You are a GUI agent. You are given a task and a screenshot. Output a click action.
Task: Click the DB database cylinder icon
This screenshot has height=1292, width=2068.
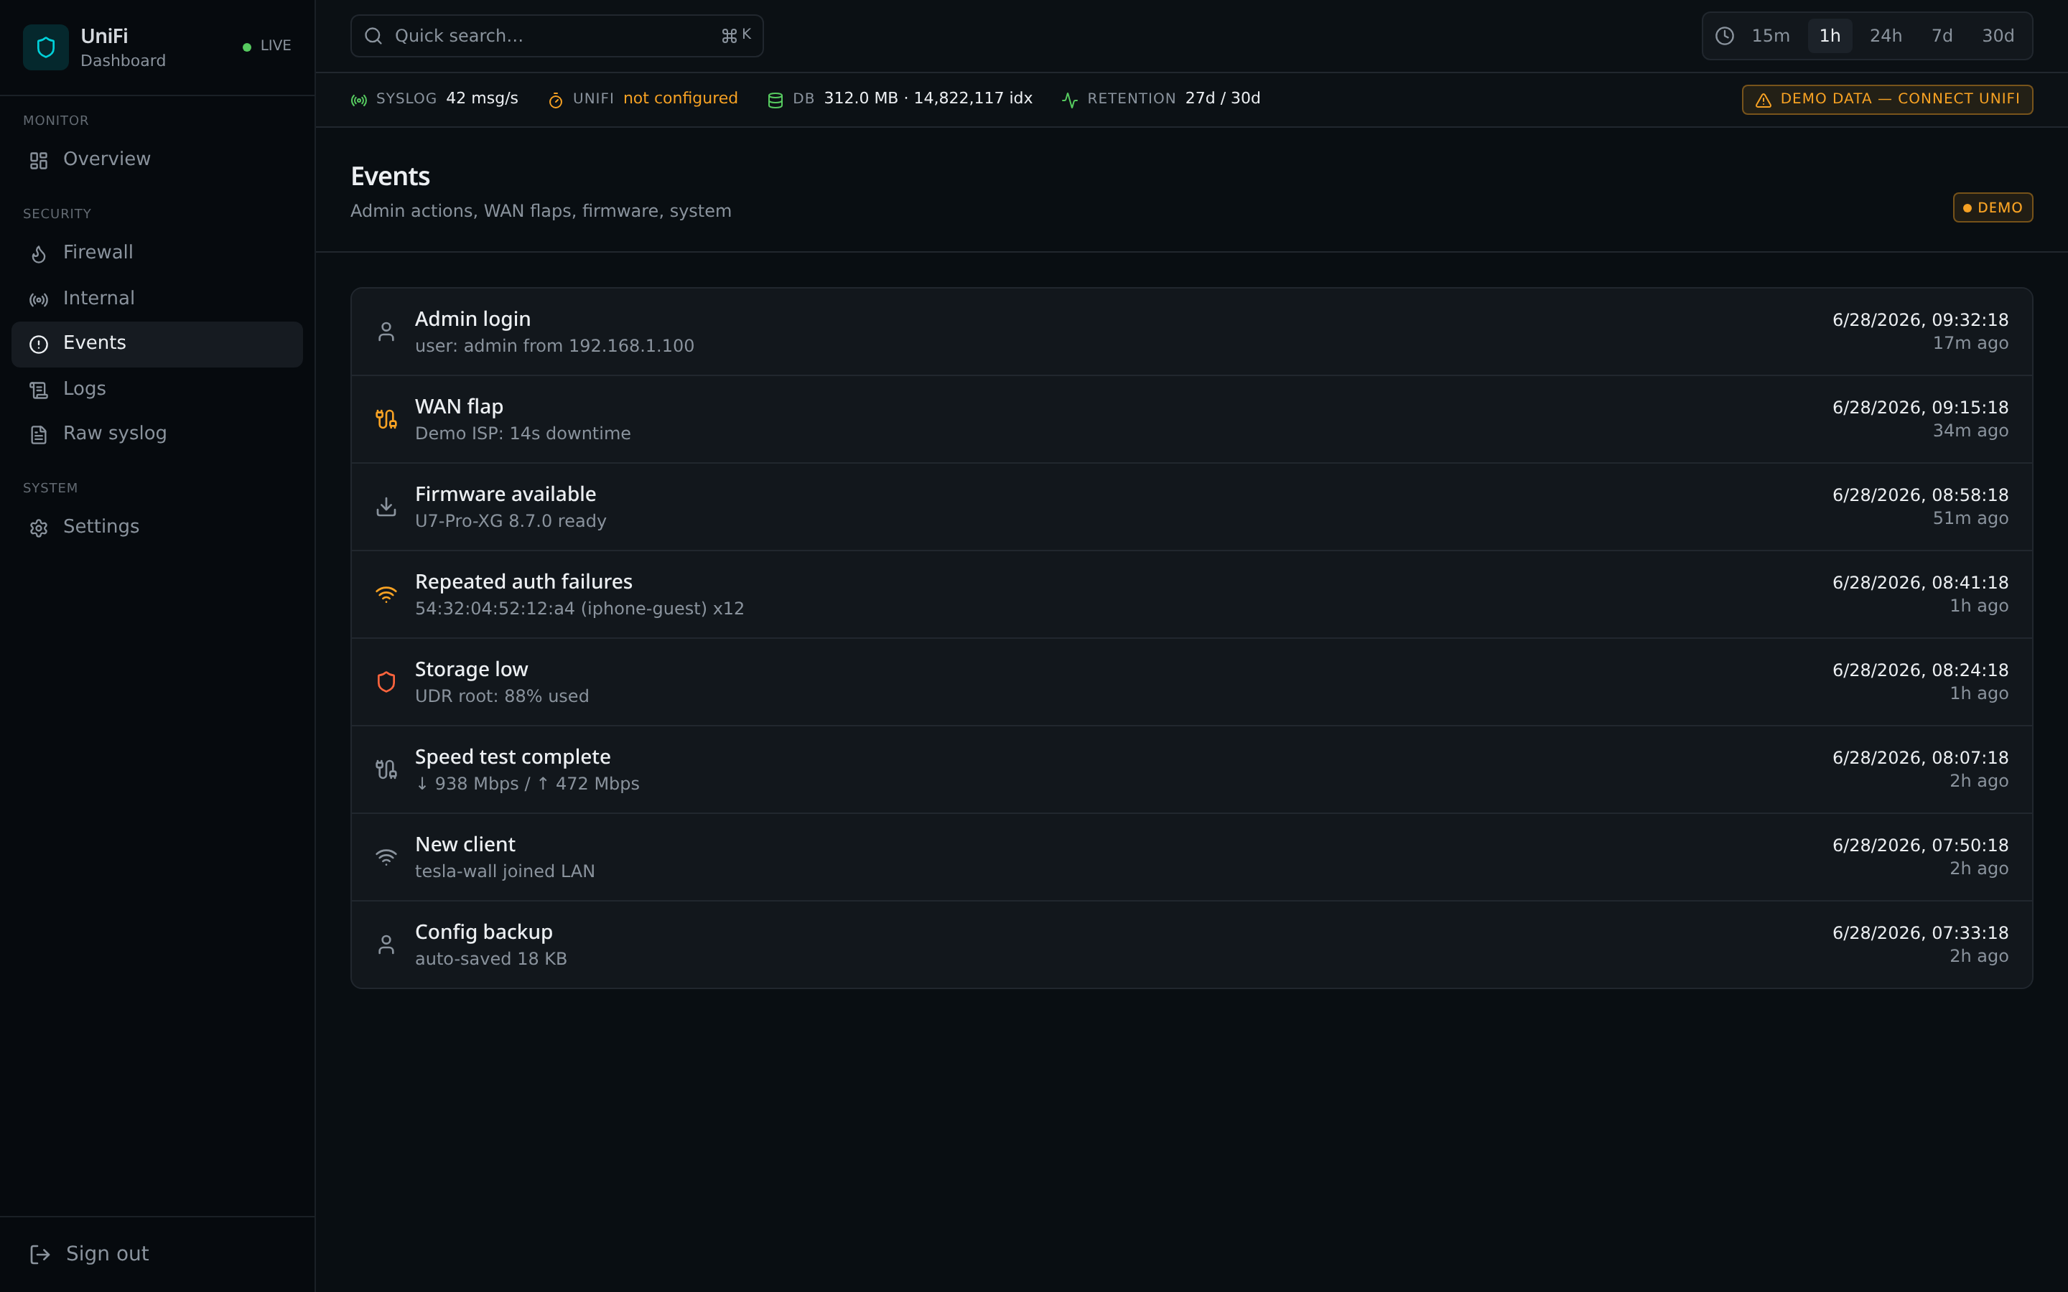(x=775, y=100)
